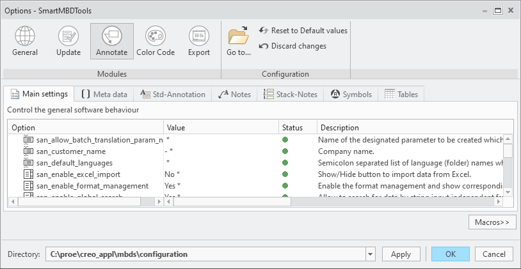Confirm with the OK button
This screenshot has height=269, width=521.
pyautogui.click(x=451, y=254)
